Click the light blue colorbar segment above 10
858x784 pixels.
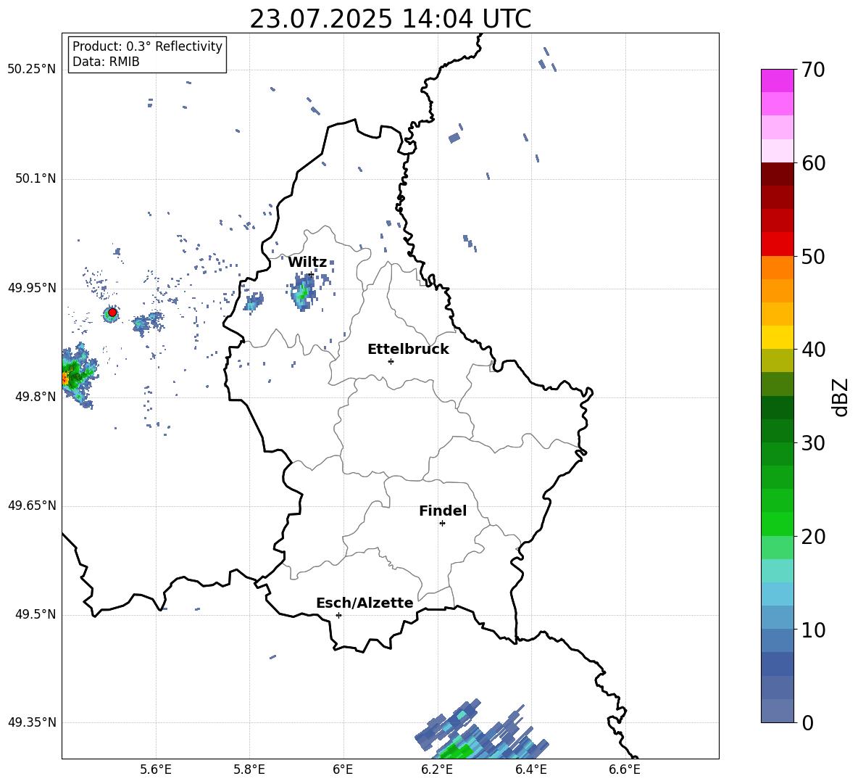point(777,617)
